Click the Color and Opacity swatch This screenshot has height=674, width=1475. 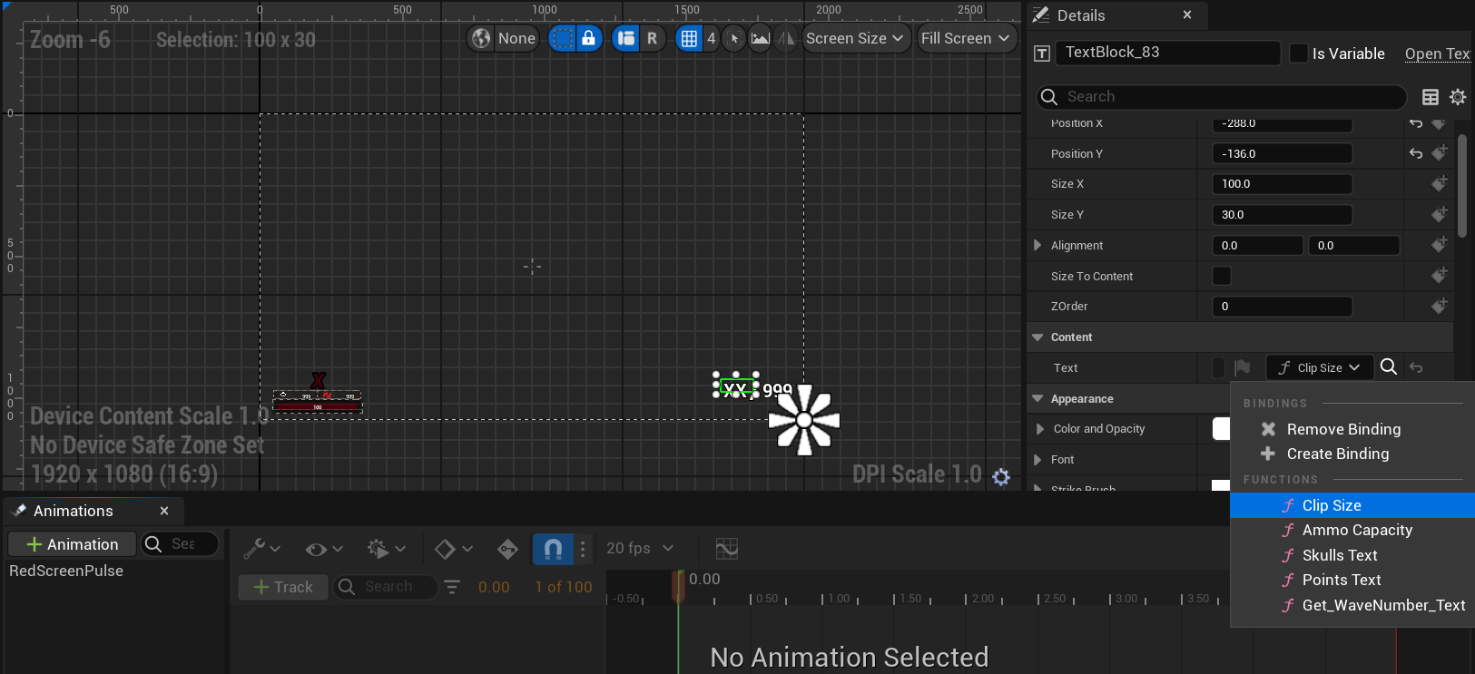coord(1221,429)
